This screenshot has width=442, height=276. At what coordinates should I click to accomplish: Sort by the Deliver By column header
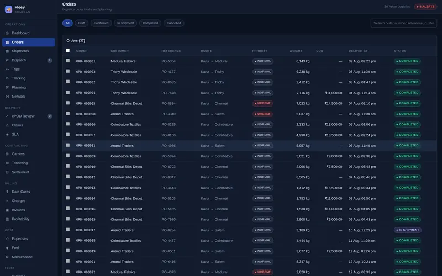(x=358, y=51)
